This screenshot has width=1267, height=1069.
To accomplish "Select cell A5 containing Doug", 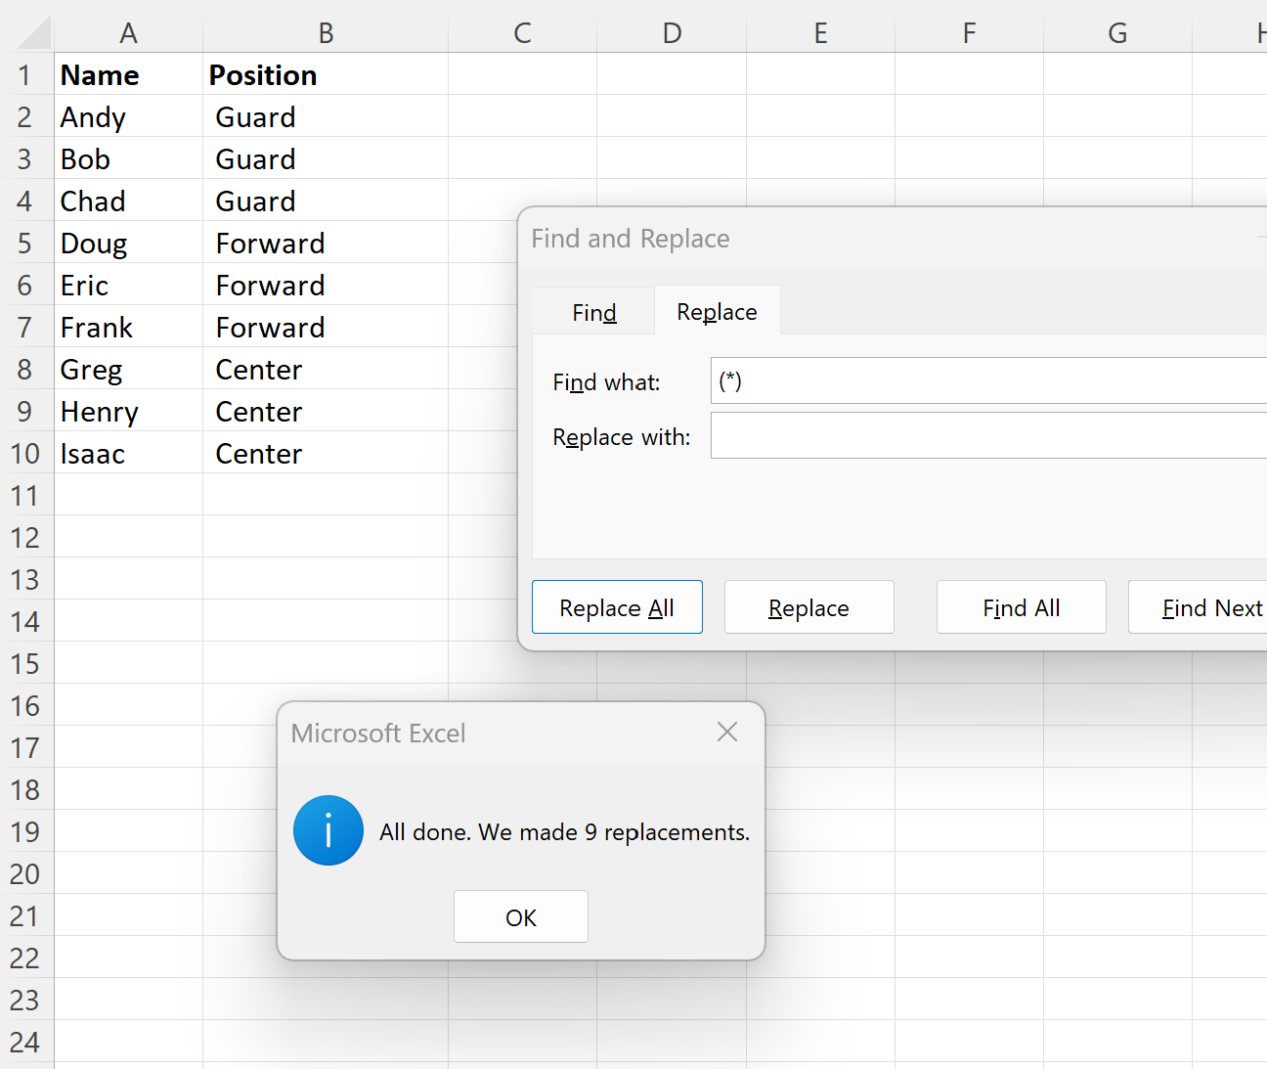I will (128, 243).
